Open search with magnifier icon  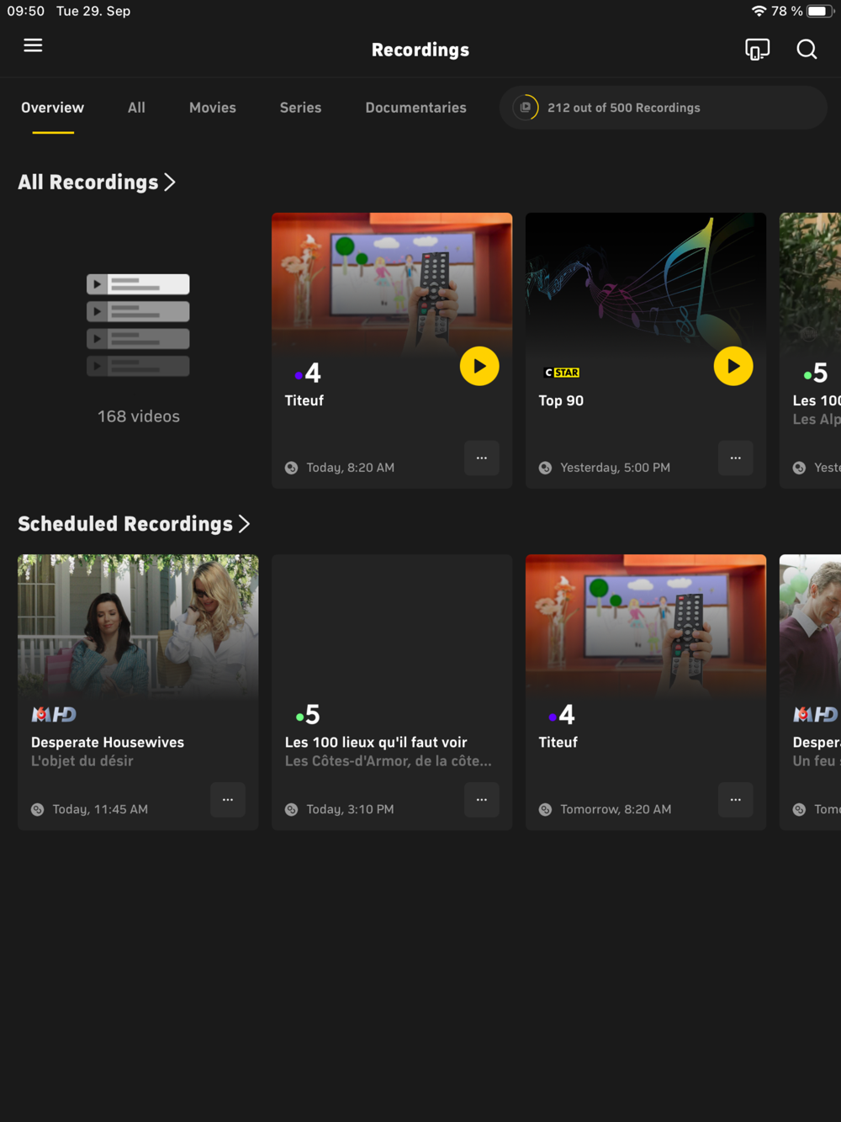(x=807, y=50)
